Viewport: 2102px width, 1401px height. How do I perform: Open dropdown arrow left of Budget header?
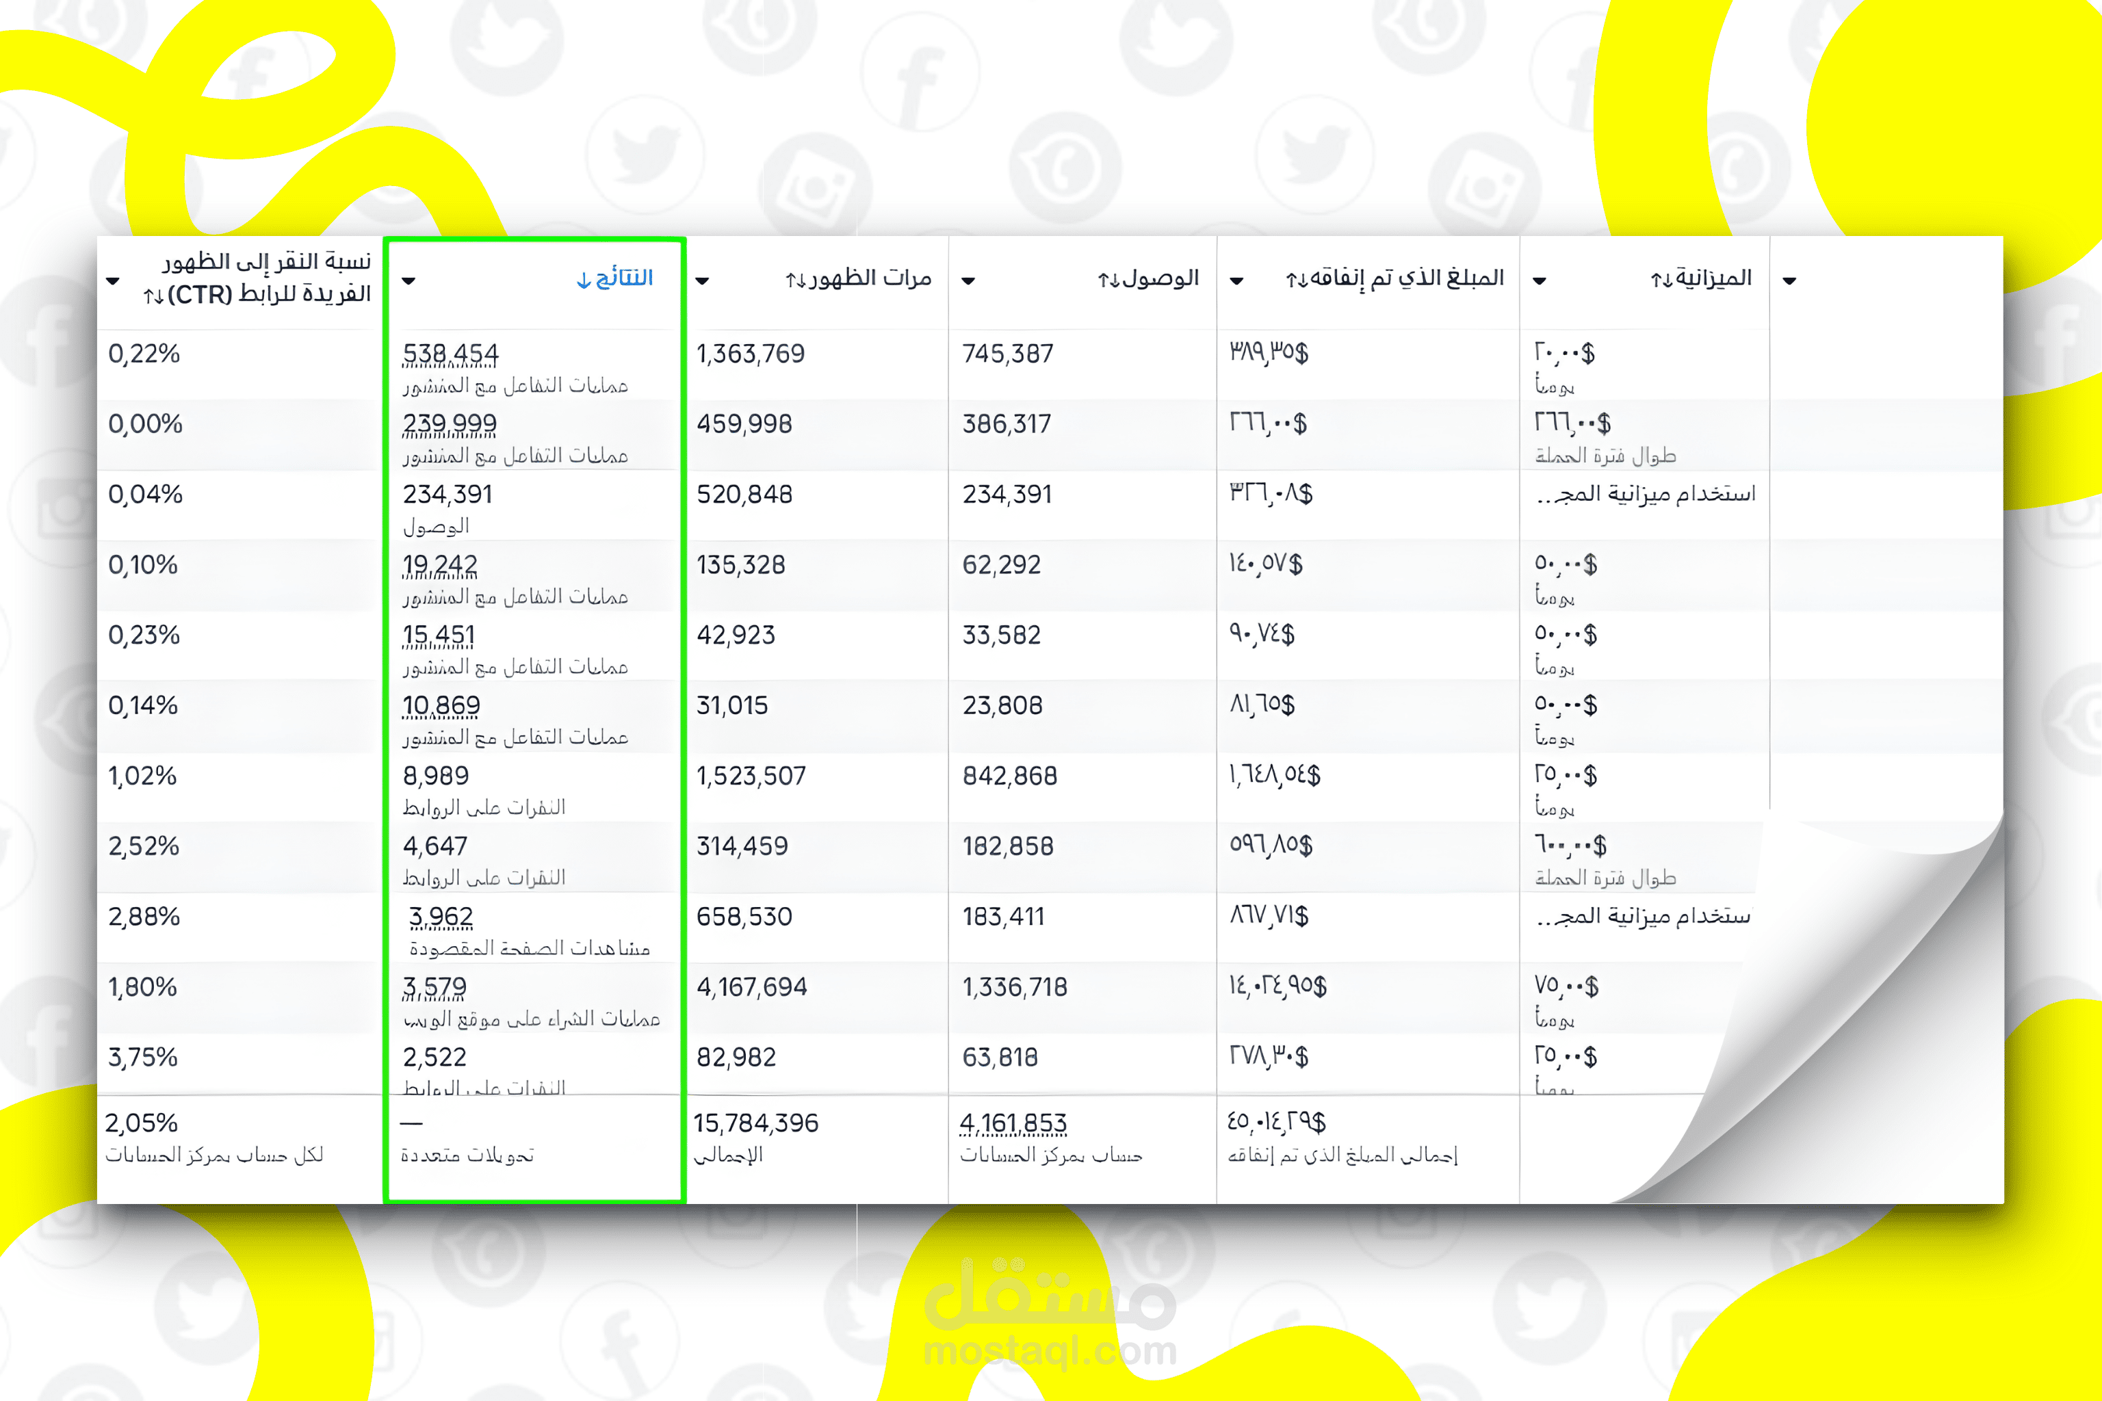click(x=1539, y=280)
